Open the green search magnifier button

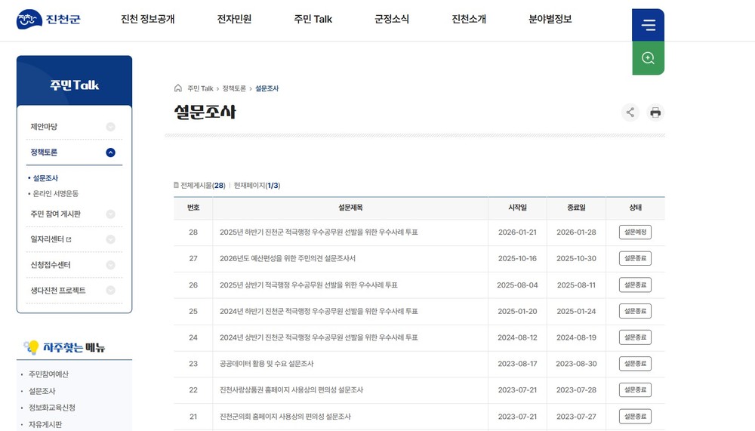648,58
